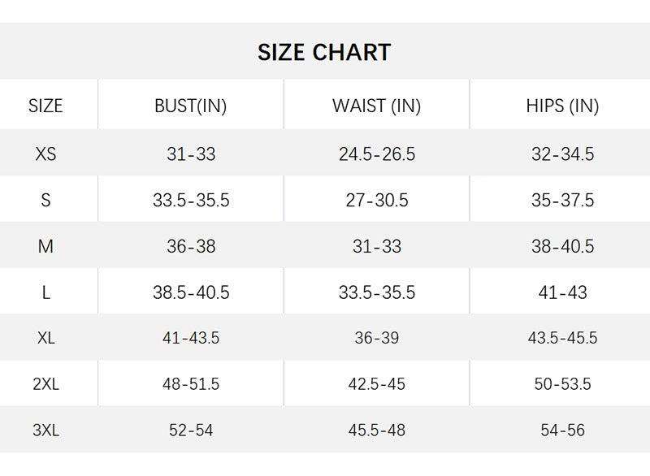650x476 pixels.
Task: Click bust value 31-33 for XS
Action: tap(191, 154)
